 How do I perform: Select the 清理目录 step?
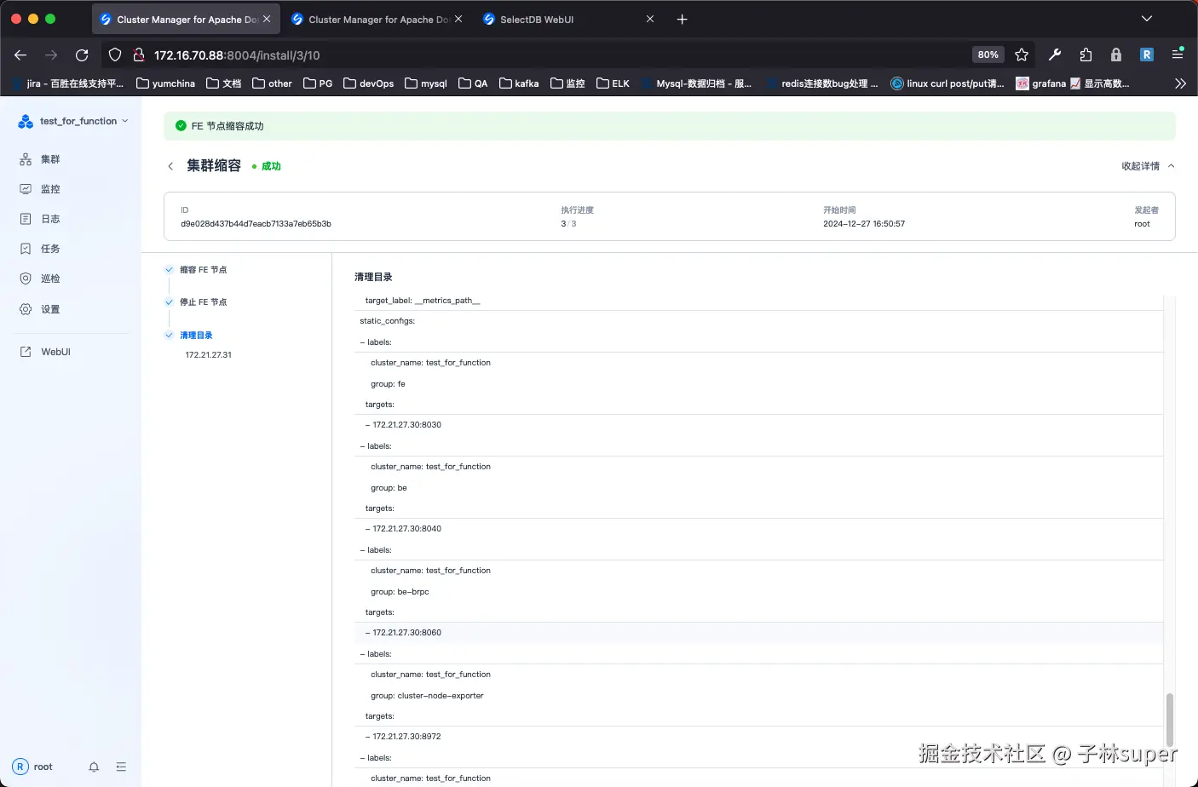point(196,336)
